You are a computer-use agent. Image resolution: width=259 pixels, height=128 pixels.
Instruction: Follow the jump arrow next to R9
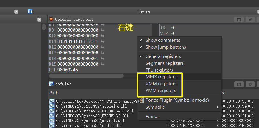click(102, 30)
